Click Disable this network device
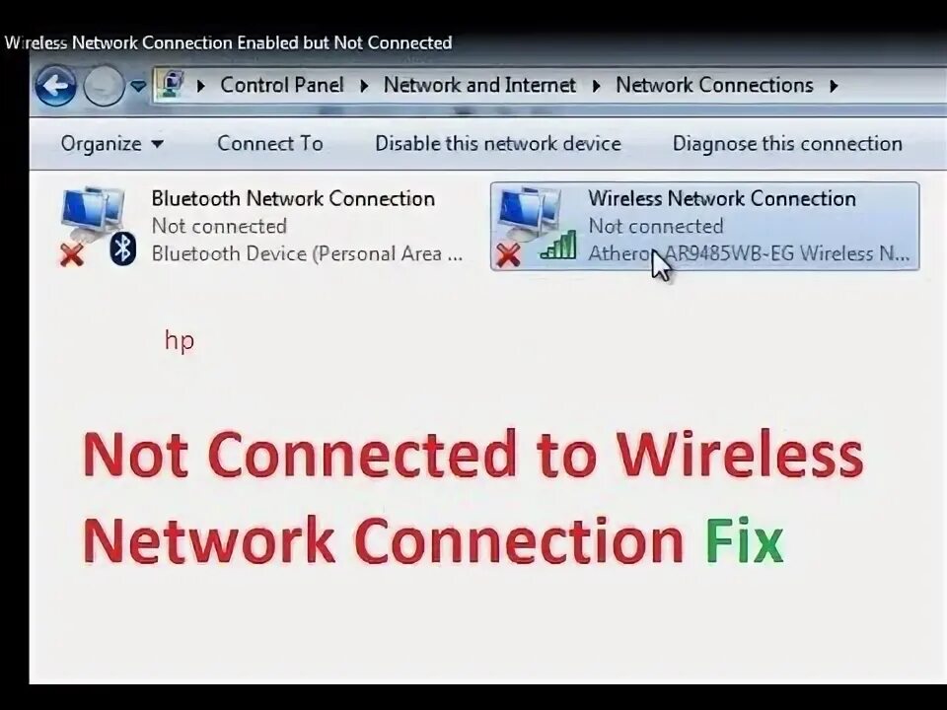 (x=498, y=143)
